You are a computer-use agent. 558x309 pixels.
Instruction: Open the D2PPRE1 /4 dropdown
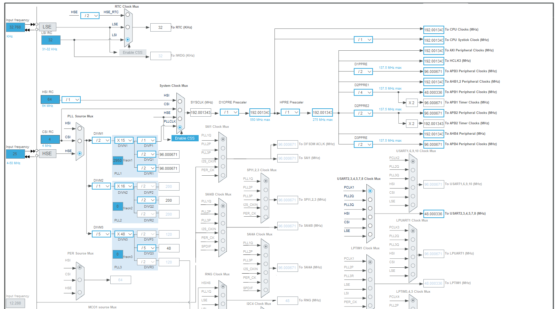[x=363, y=92]
